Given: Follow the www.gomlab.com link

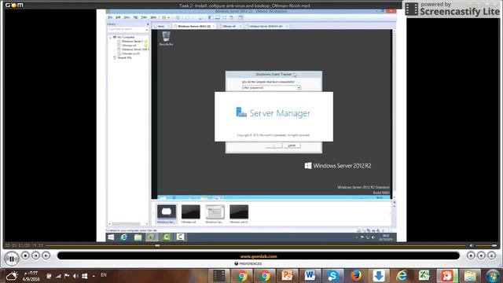Looking at the screenshot, I should pyautogui.click(x=259, y=256).
